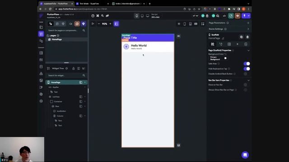The height and width of the screenshot is (162, 289).
Task: Open the Properties tab in right panel
Action: pyautogui.click(x=213, y=44)
